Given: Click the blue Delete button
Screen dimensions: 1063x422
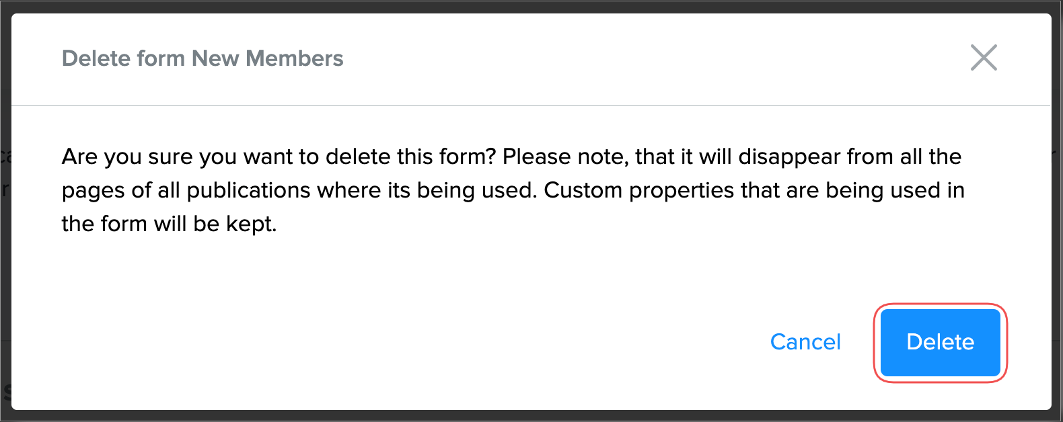Looking at the screenshot, I should coord(940,342).
